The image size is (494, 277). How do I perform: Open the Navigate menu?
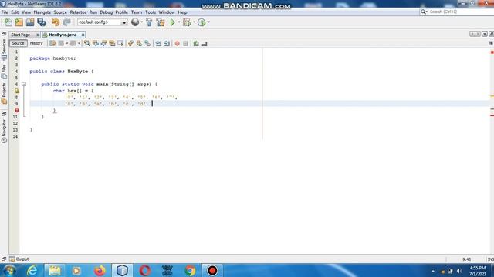coord(42,12)
